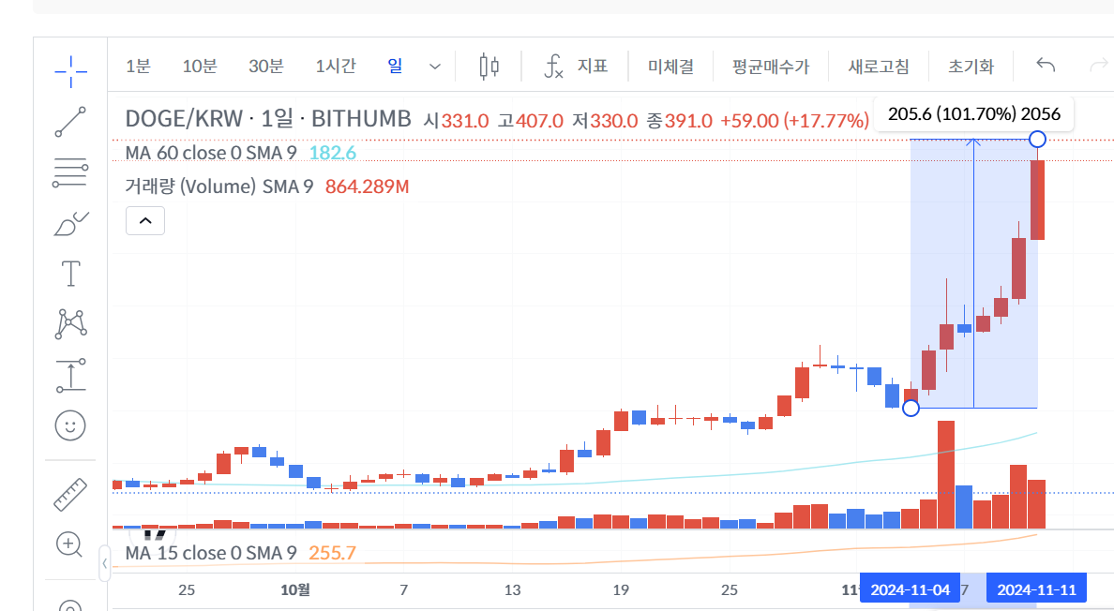This screenshot has height=611, width=1114.
Task: Click the undo arrow icon
Action: [1046, 66]
